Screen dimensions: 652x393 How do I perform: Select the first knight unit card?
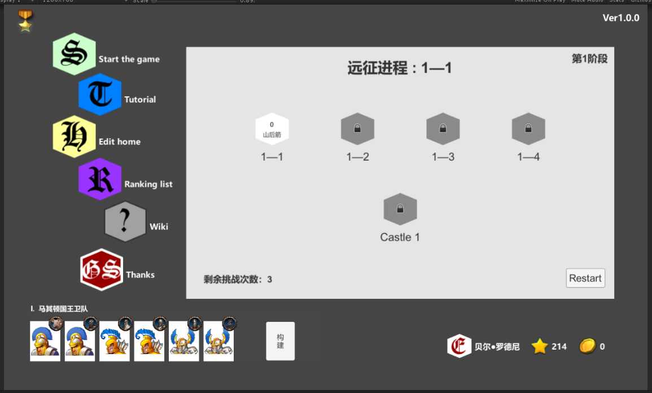click(x=45, y=341)
